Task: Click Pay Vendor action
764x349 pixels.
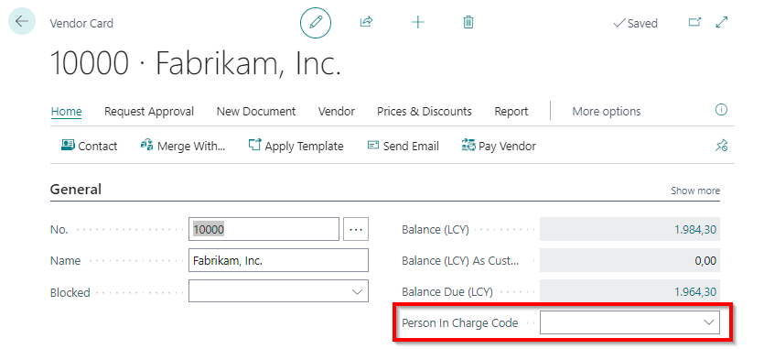Action: point(499,146)
